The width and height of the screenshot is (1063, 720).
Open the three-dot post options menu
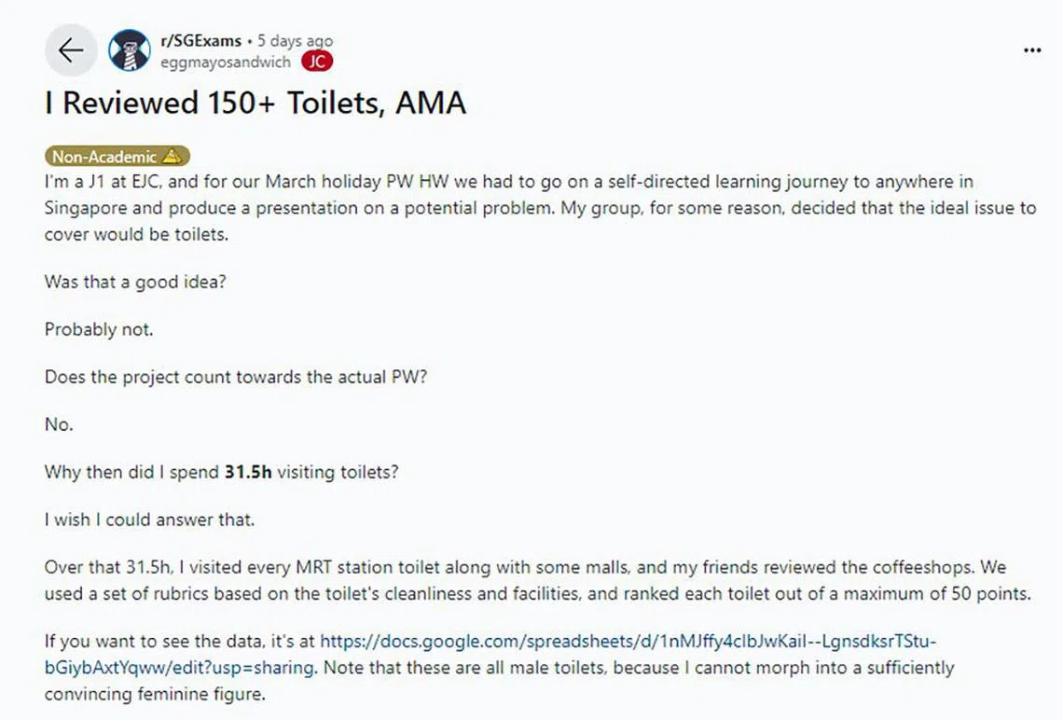pos(1032,50)
